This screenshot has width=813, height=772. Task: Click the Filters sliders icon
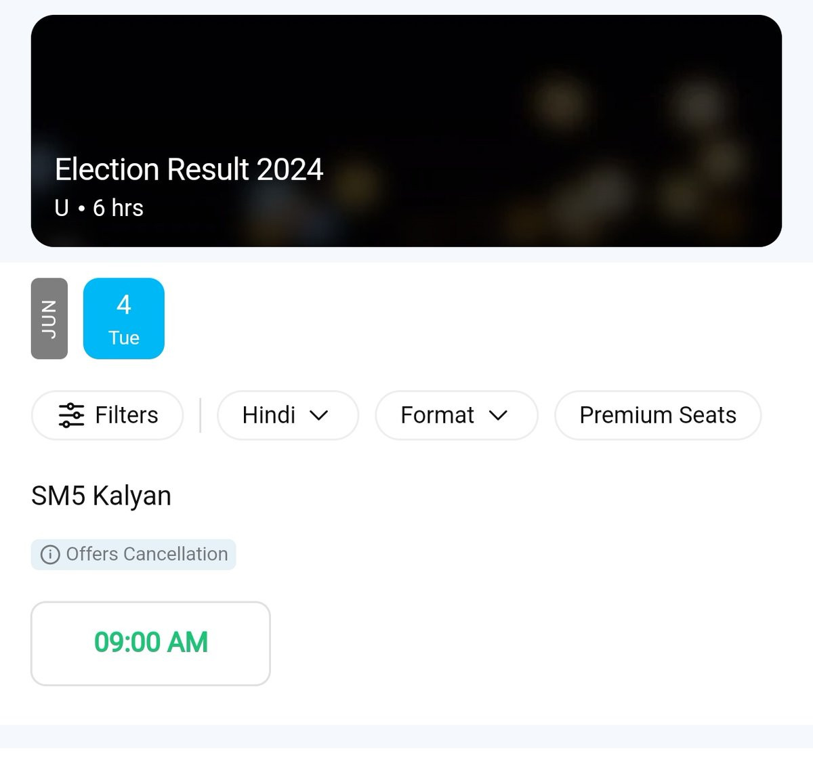[x=71, y=415]
